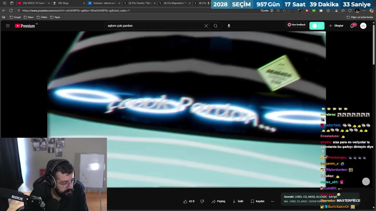This screenshot has height=211, width=376.
Task: Open the Basın bookmarks folder
Action: [x=29, y=17]
